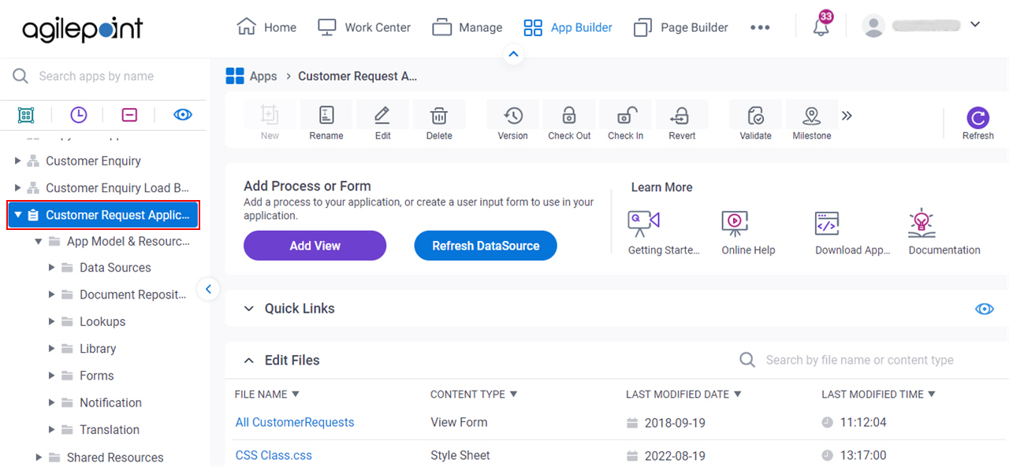Select the Shared Resources folder
The height and width of the screenshot is (467, 1009).
click(115, 458)
